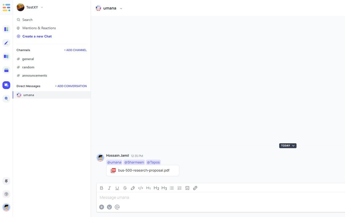This screenshot has height=217, width=345.
Task: Open bus-500-research-proposal.pdf attachment
Action: (143, 170)
